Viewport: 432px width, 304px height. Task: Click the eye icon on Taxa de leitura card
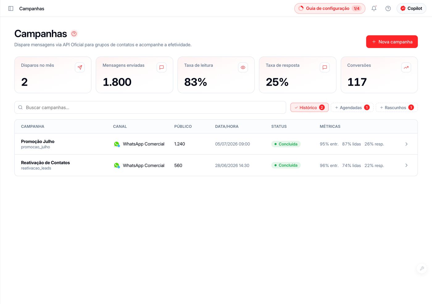(243, 67)
